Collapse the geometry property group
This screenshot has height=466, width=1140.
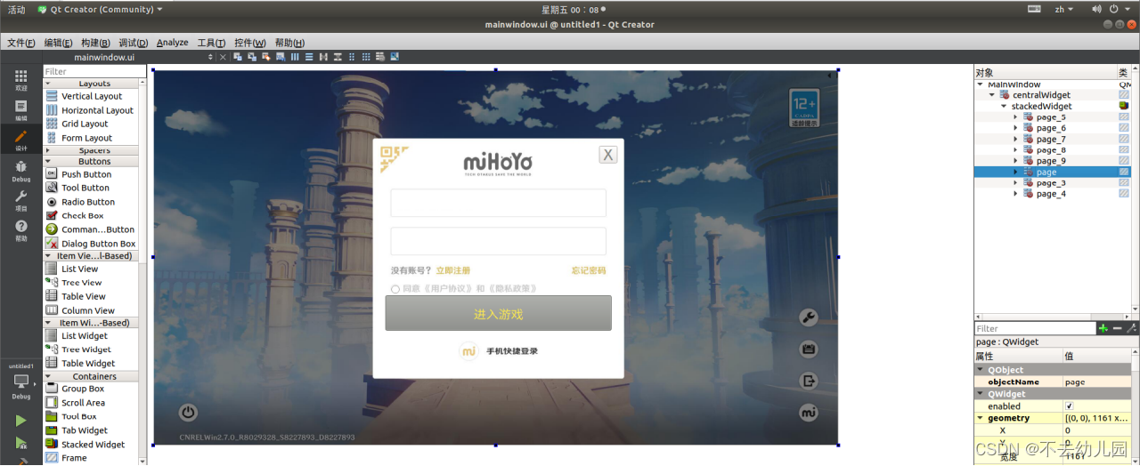[x=981, y=418]
